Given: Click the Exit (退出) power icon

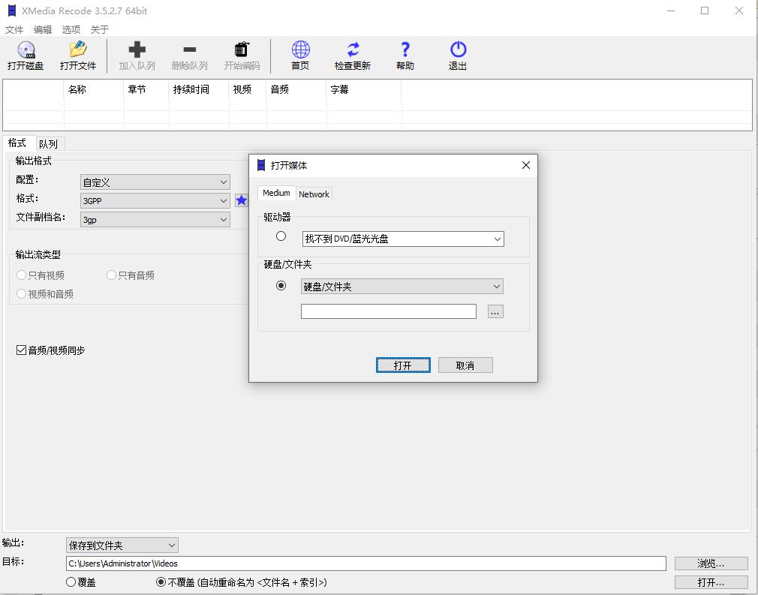Looking at the screenshot, I should coord(458,50).
